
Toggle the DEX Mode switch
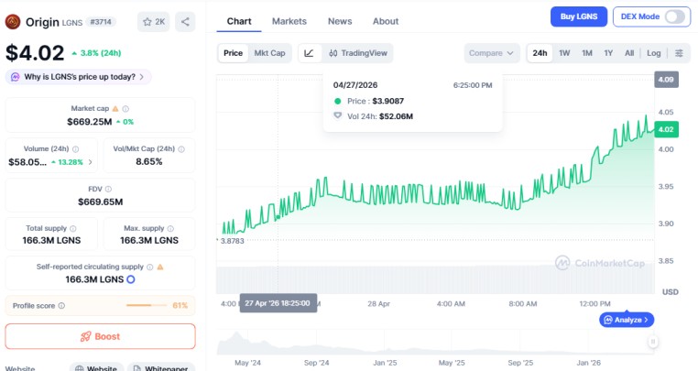[675, 16]
